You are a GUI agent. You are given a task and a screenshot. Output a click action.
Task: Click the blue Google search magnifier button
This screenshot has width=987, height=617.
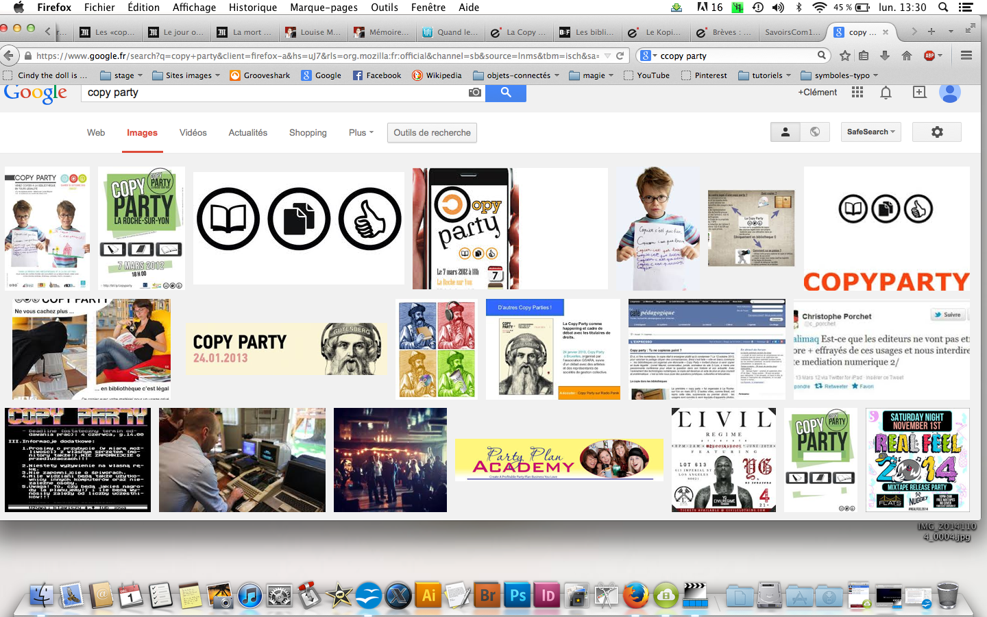505,93
